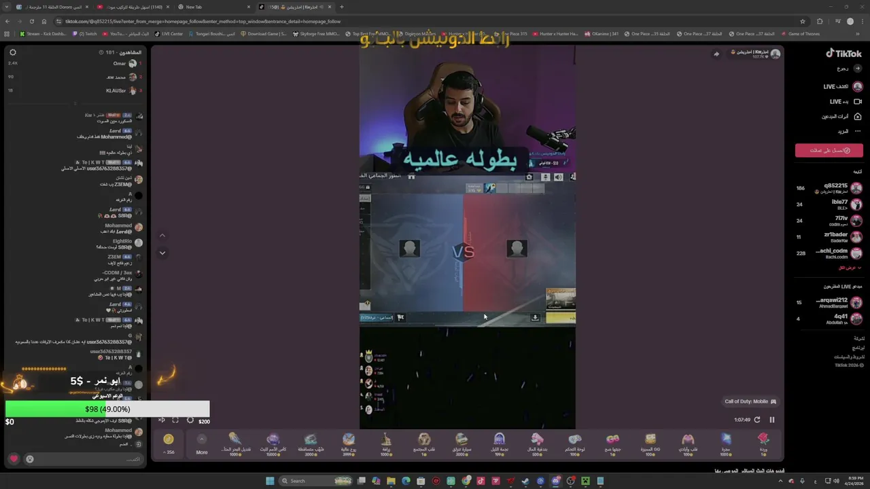Image resolution: width=870 pixels, height=489 pixels.
Task: Click the pink get coins button
Action: [x=829, y=150]
